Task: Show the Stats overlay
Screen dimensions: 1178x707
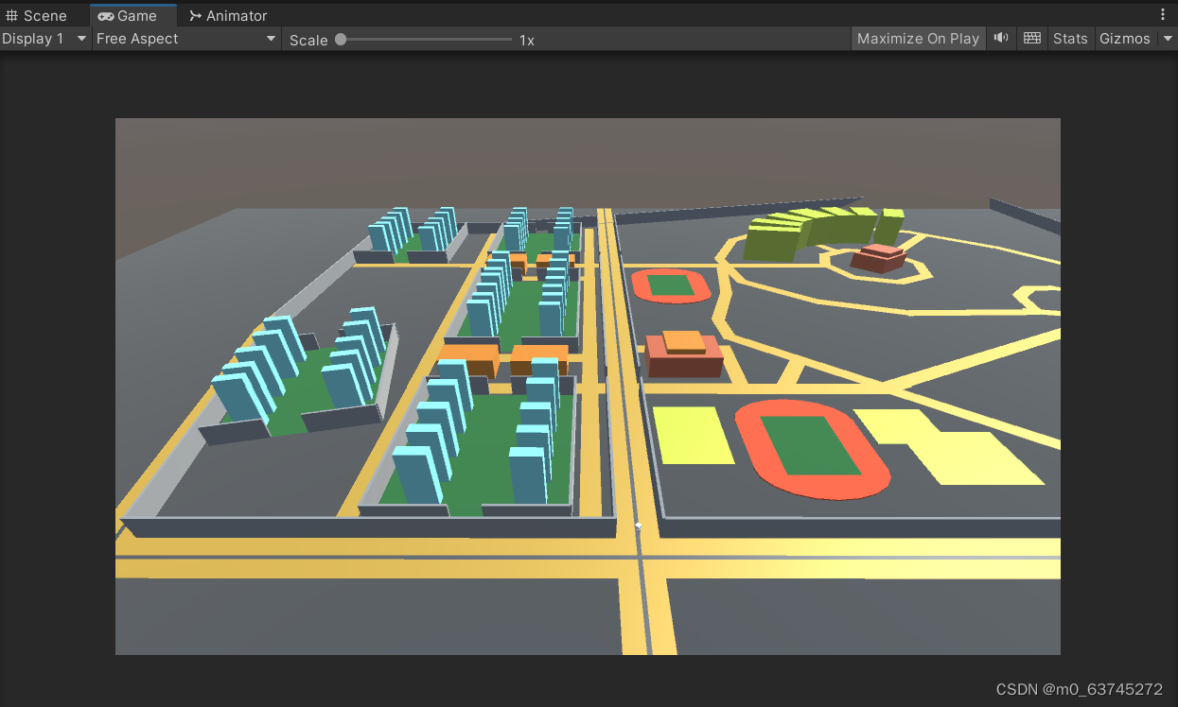Action: 1070,39
